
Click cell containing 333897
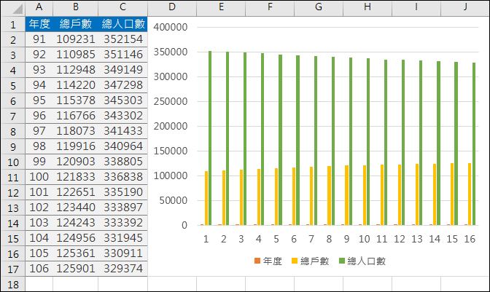pos(122,208)
